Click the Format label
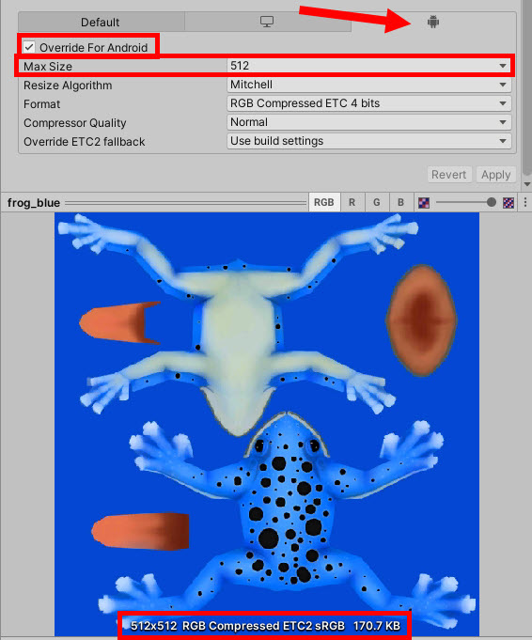This screenshot has height=640, width=532. pyautogui.click(x=41, y=103)
